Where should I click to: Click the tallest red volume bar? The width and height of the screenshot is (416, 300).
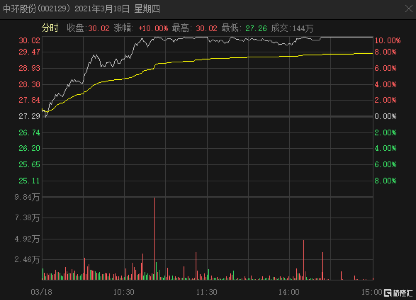coord(155,239)
